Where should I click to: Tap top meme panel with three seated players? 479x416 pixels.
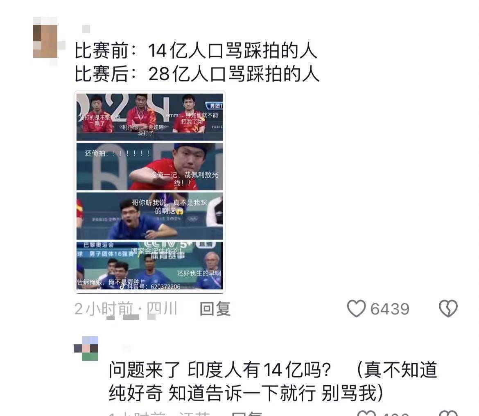150,117
